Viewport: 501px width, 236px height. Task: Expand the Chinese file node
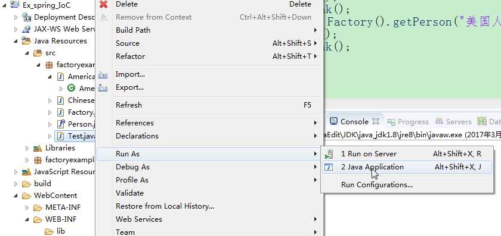(50, 100)
